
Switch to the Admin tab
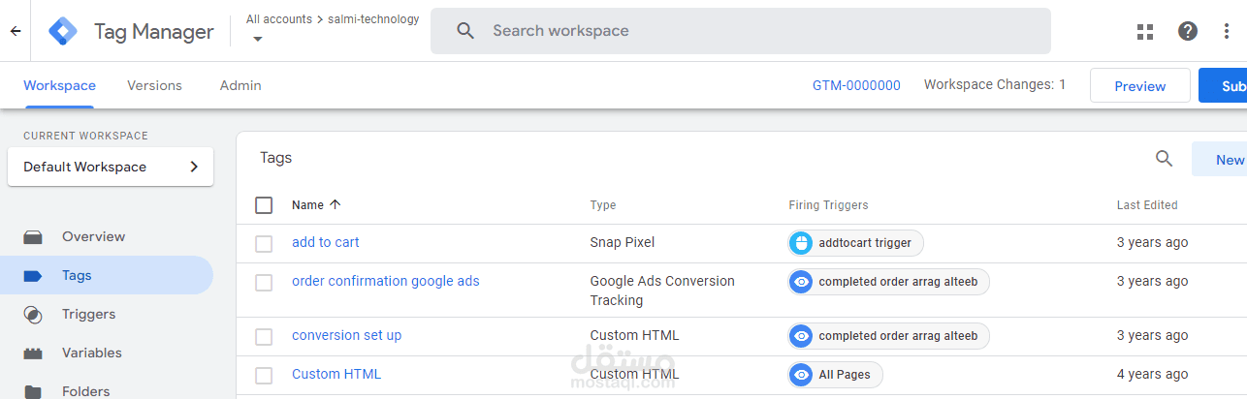tap(240, 85)
